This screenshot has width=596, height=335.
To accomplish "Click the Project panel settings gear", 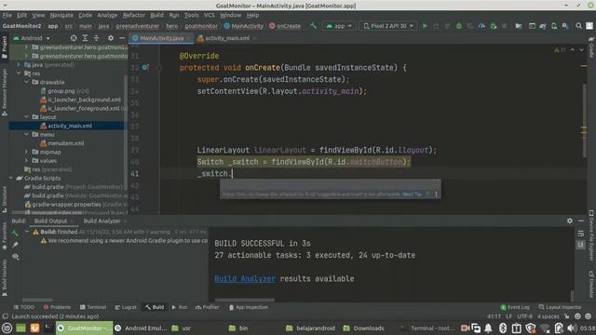I will coord(111,38).
